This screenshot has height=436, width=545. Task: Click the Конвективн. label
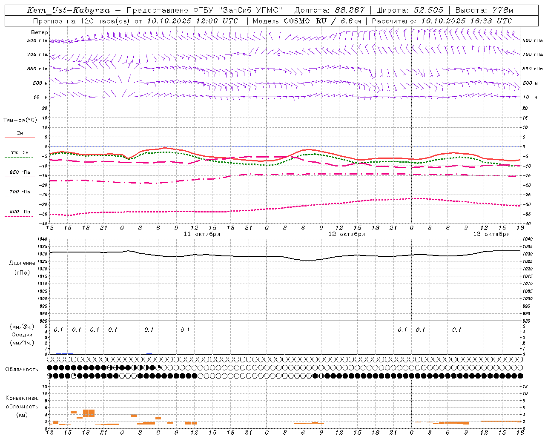pos(22,398)
